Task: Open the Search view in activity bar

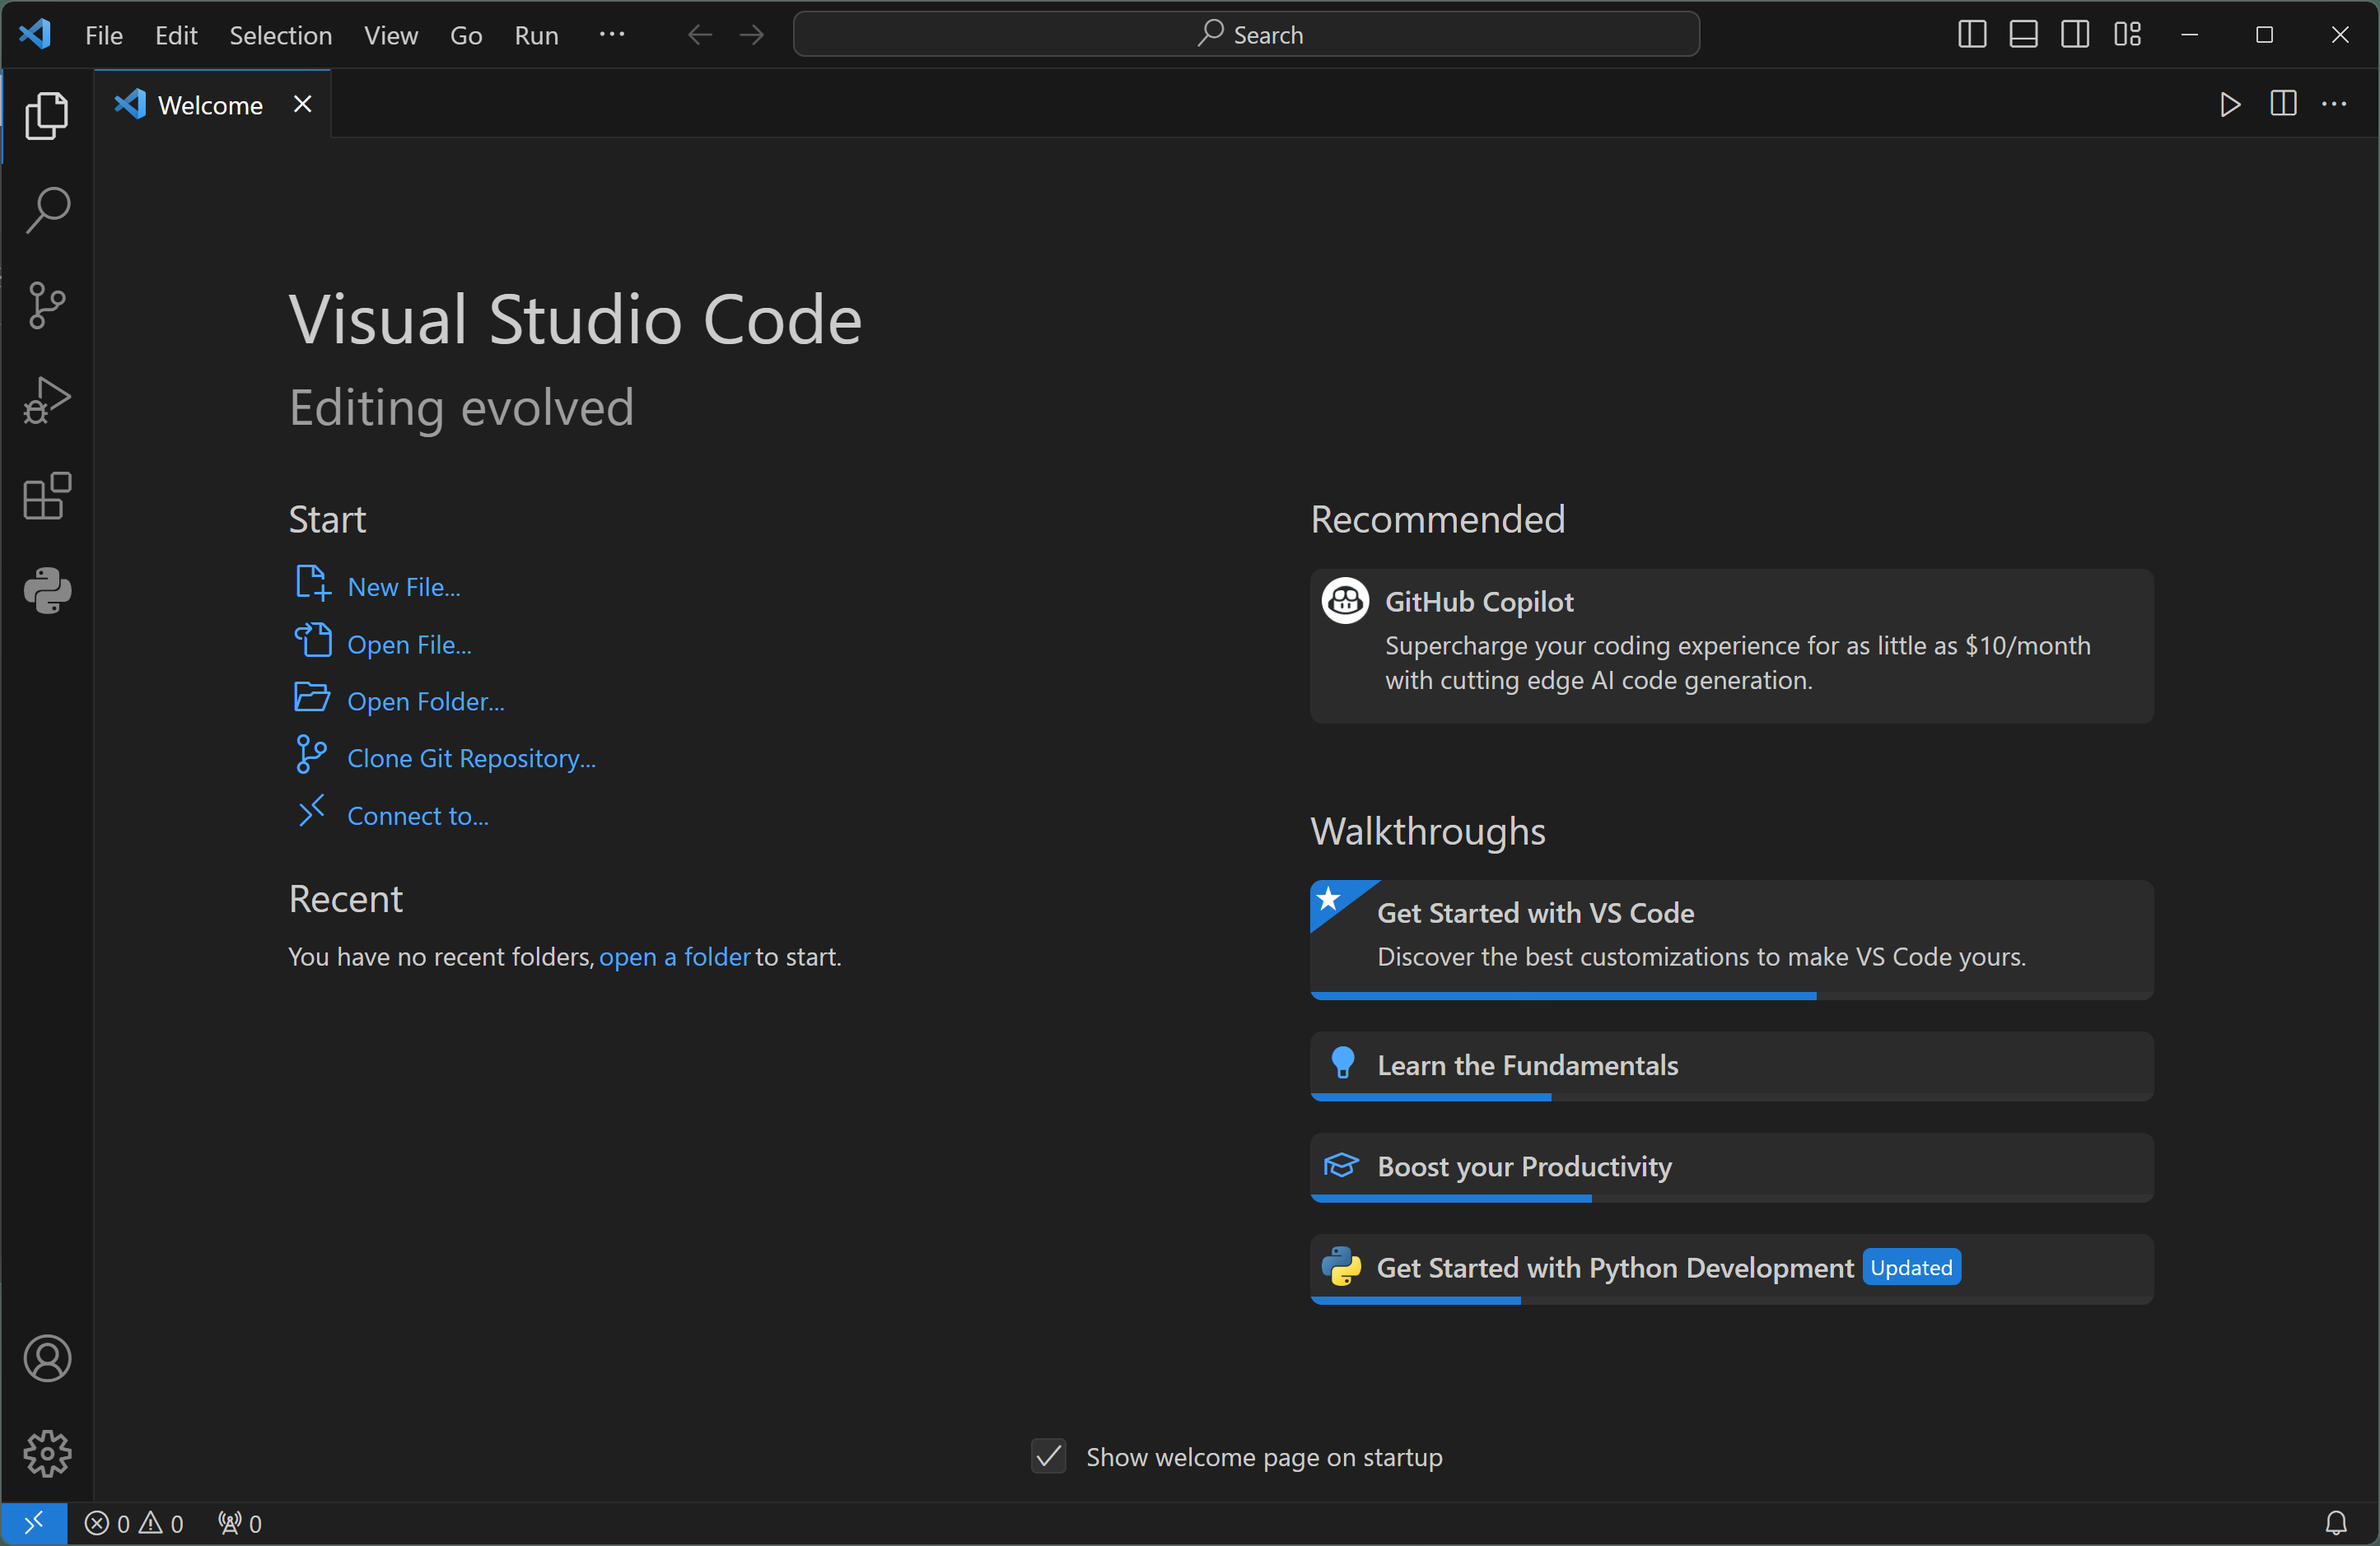Action: (47, 211)
